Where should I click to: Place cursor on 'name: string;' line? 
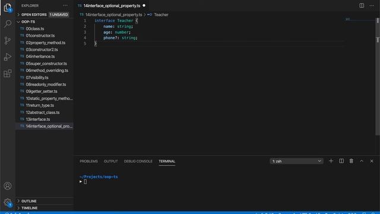pyautogui.click(x=118, y=26)
